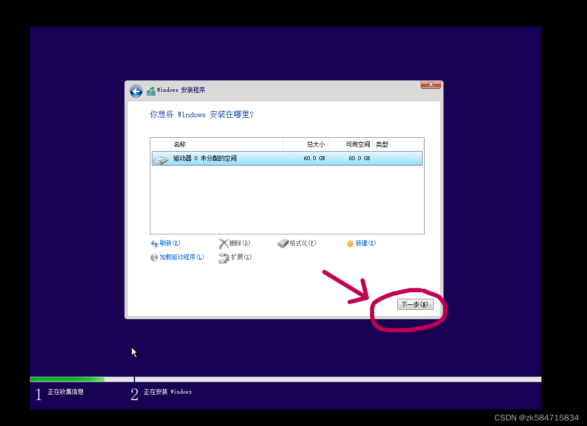
Task: Click the disc icon beside 加载驱动程序
Action: click(154, 257)
